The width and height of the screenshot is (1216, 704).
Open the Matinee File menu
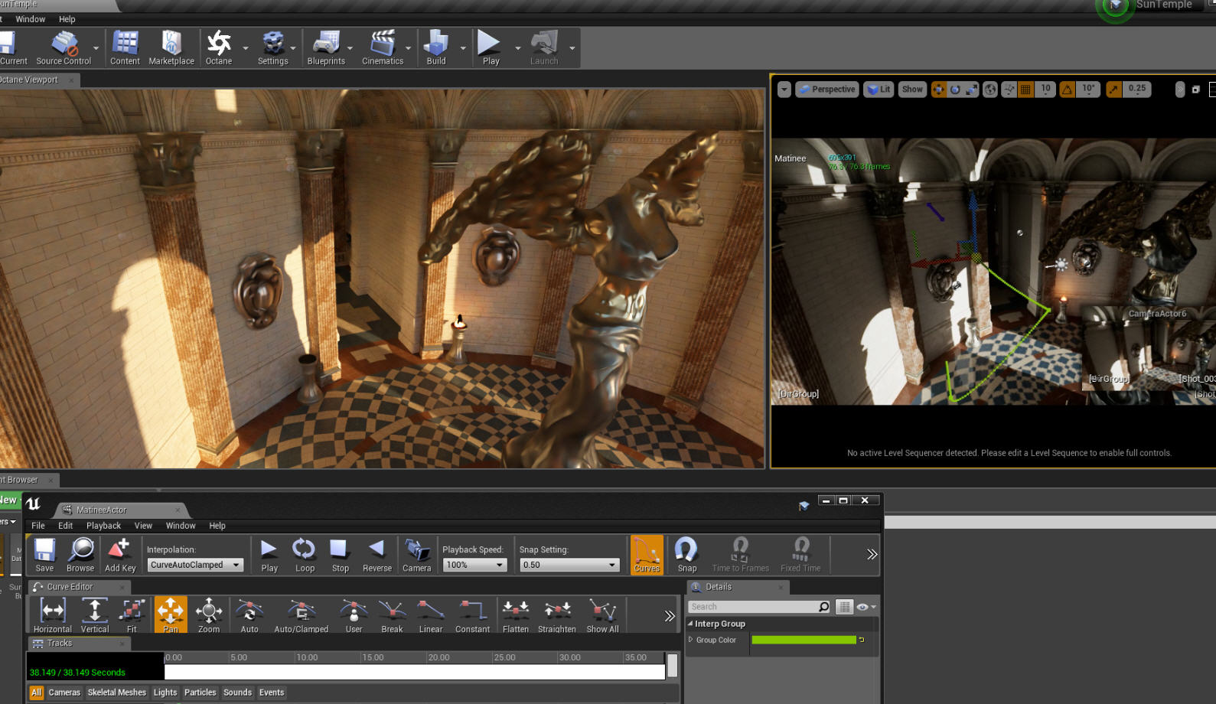tap(38, 526)
